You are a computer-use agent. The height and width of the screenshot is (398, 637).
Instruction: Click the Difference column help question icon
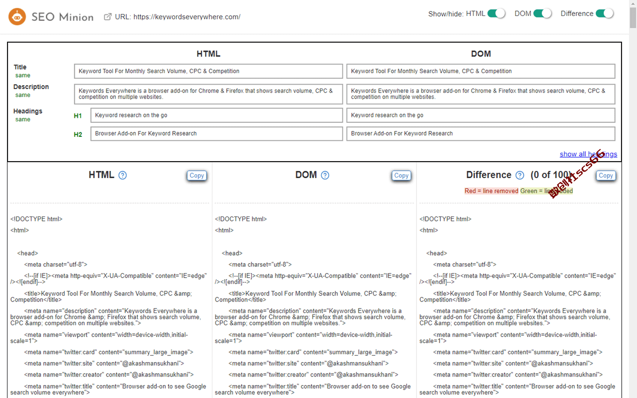click(x=520, y=175)
